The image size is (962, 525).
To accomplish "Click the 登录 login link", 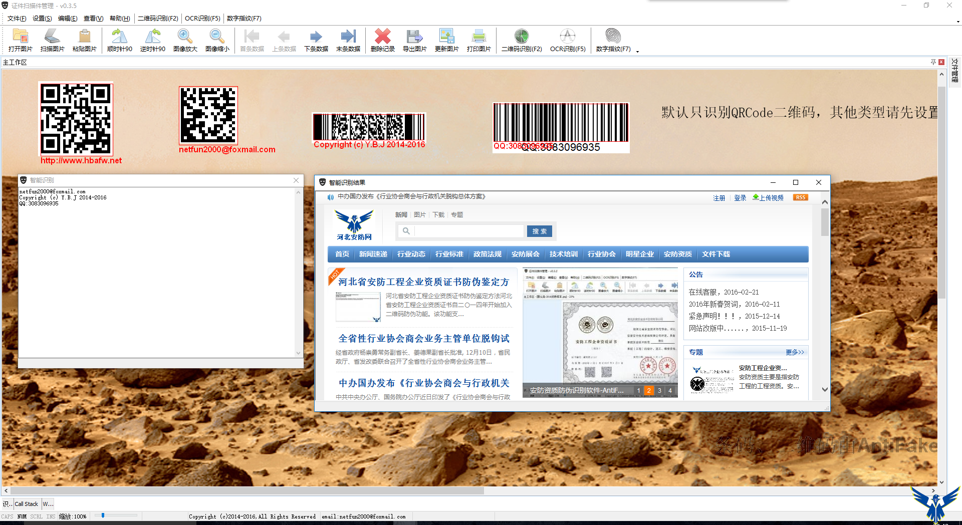I will pos(740,198).
